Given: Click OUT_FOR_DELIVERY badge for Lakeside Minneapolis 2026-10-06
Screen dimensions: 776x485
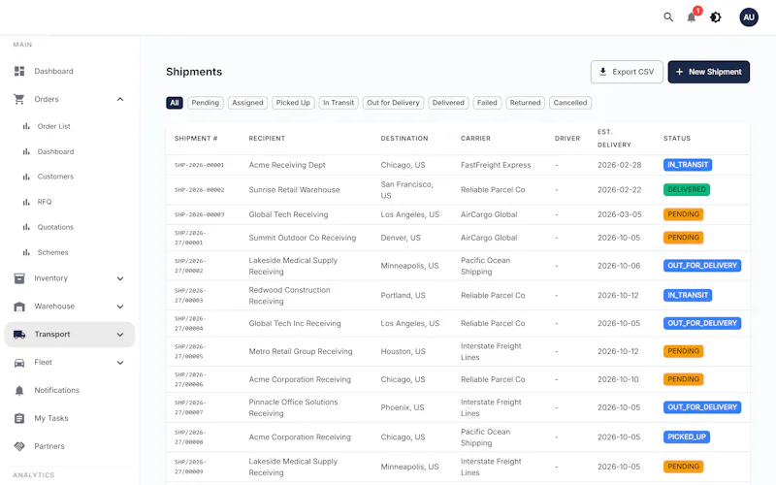Looking at the screenshot, I should (702, 266).
